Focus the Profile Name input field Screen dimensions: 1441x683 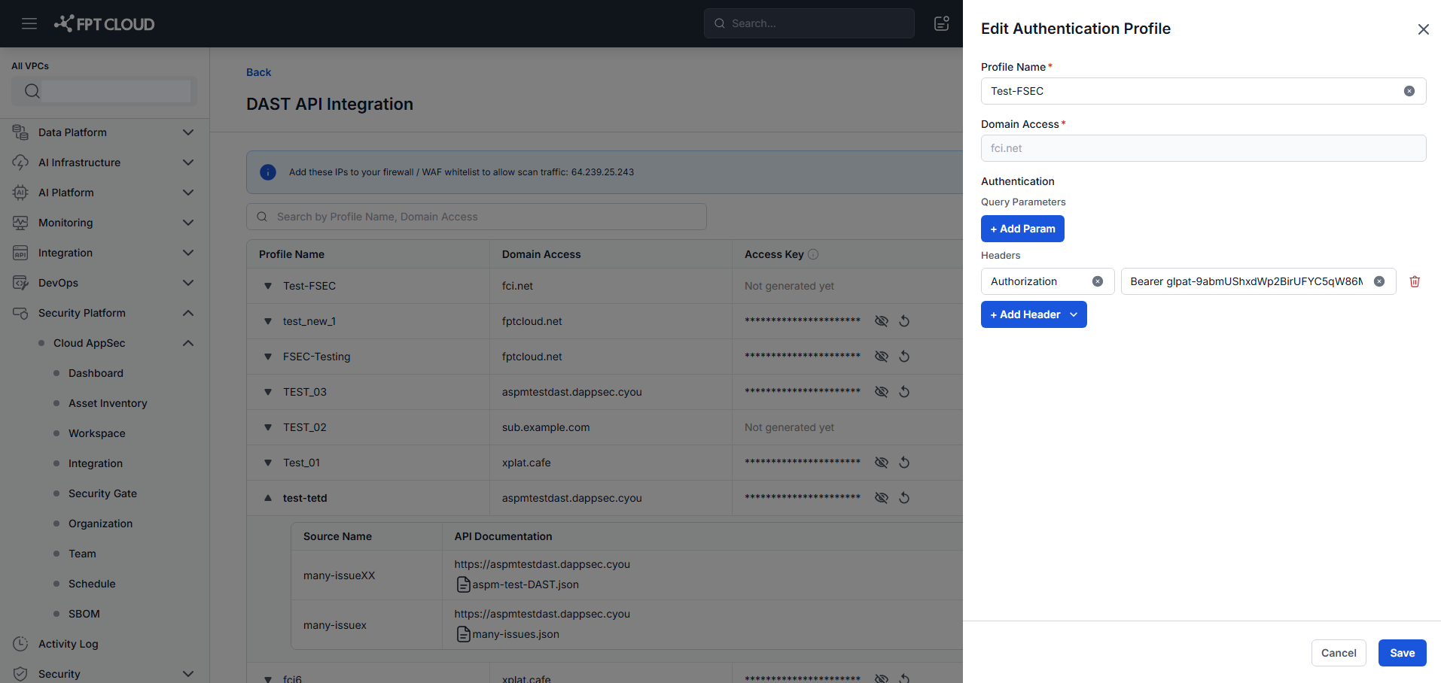point(1203,91)
